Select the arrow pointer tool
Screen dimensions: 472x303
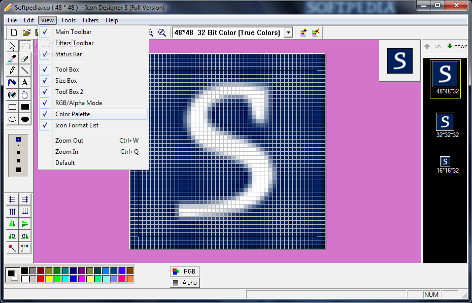click(x=12, y=46)
